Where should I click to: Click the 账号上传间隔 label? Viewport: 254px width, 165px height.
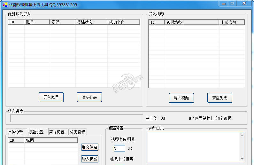[122, 159]
